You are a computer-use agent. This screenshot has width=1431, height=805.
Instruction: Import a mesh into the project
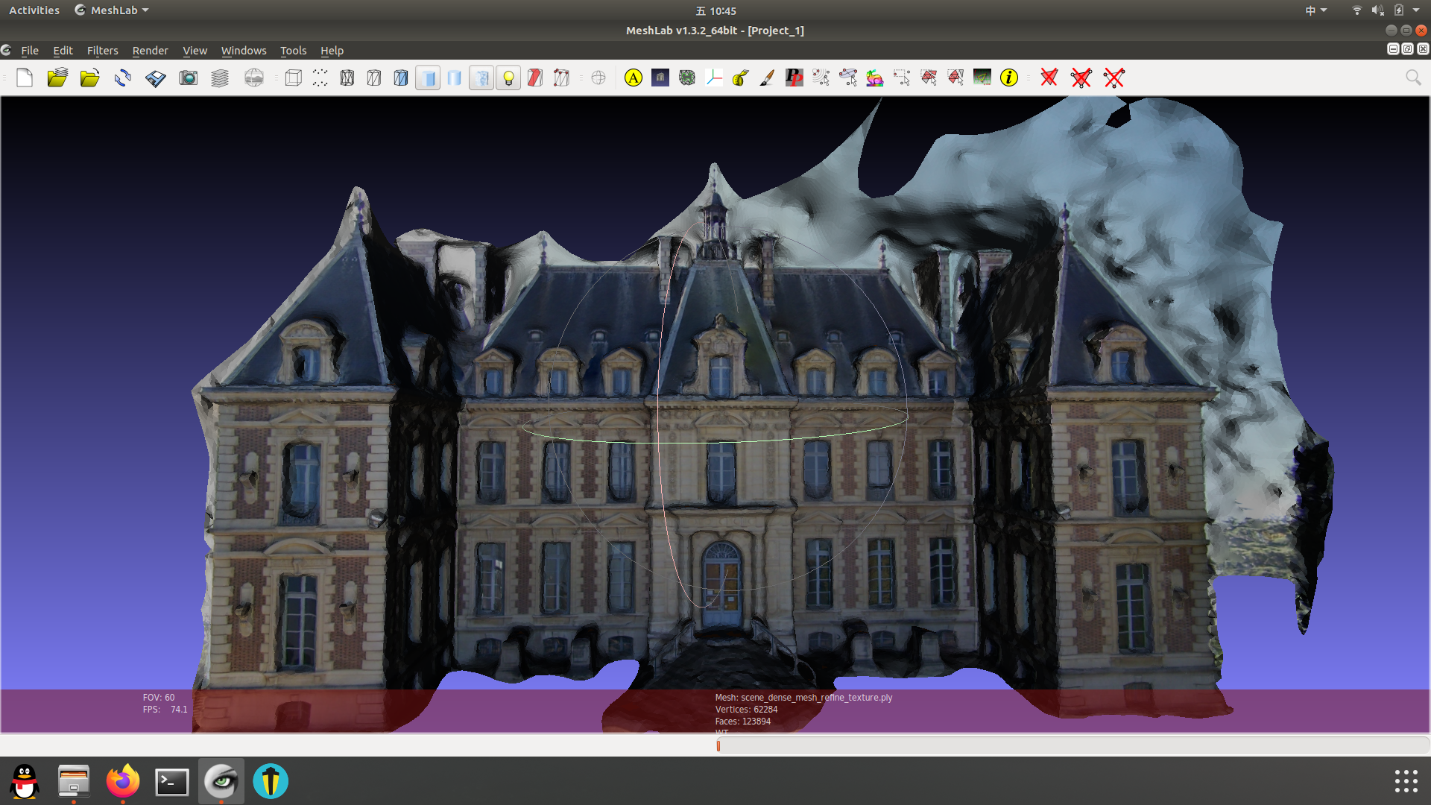pos(90,78)
